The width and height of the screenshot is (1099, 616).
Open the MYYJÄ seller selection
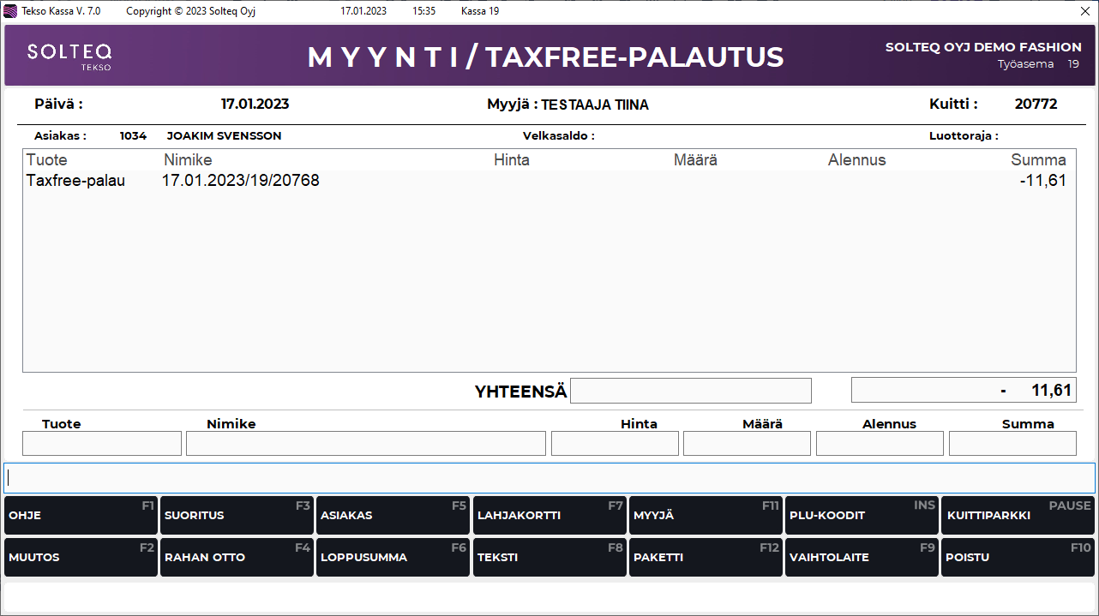coord(706,515)
